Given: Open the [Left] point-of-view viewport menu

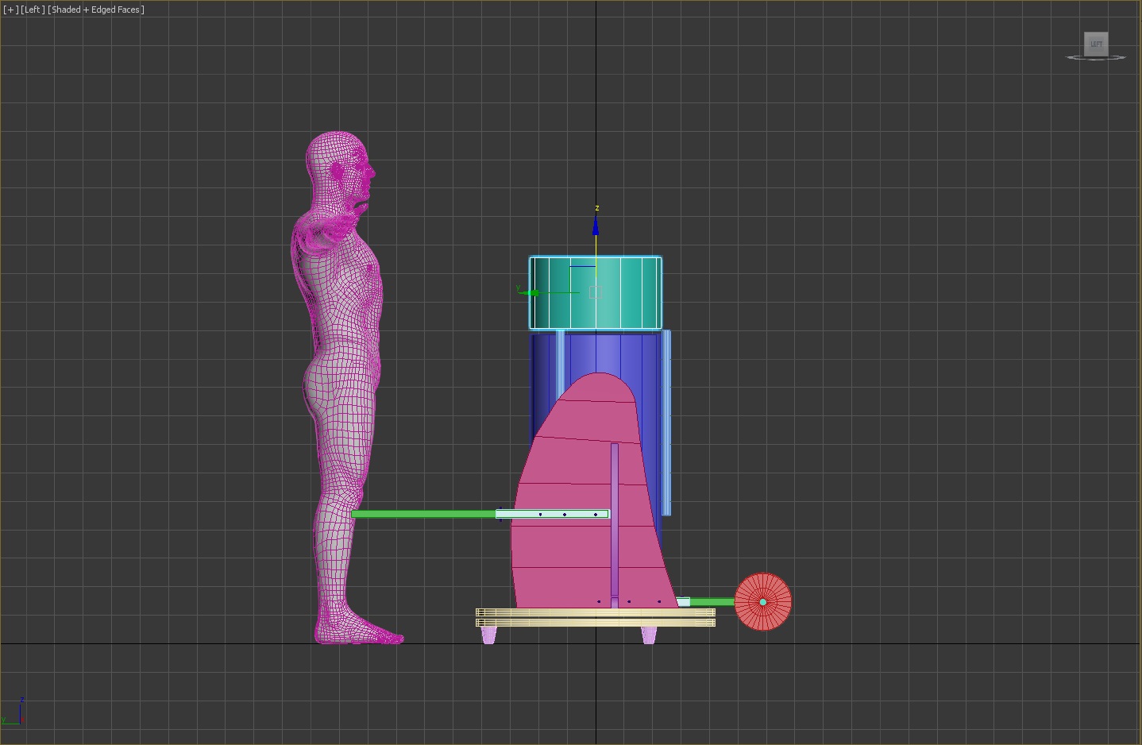Looking at the screenshot, I should point(33,10).
